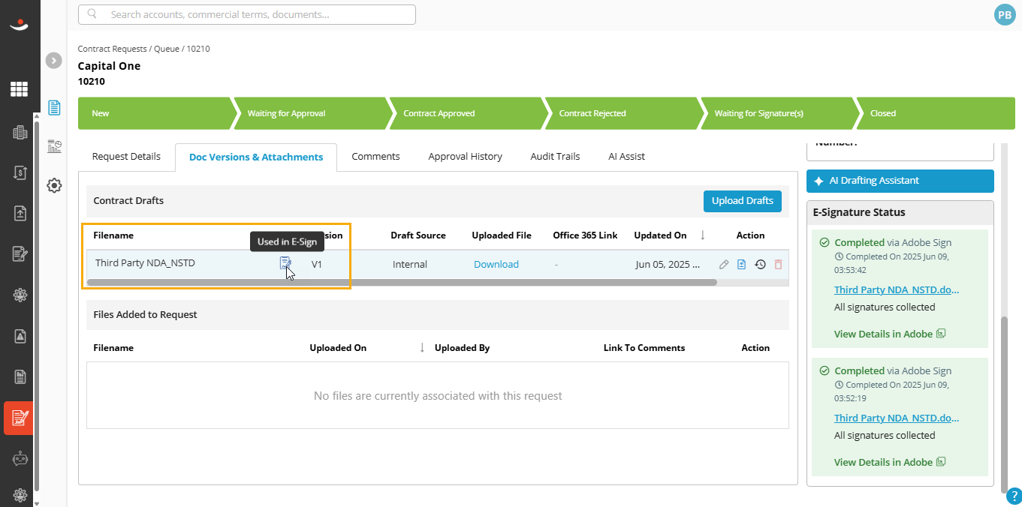Click the Upload Drafts button
Image resolution: width=1022 pixels, height=507 pixels.
(742, 201)
